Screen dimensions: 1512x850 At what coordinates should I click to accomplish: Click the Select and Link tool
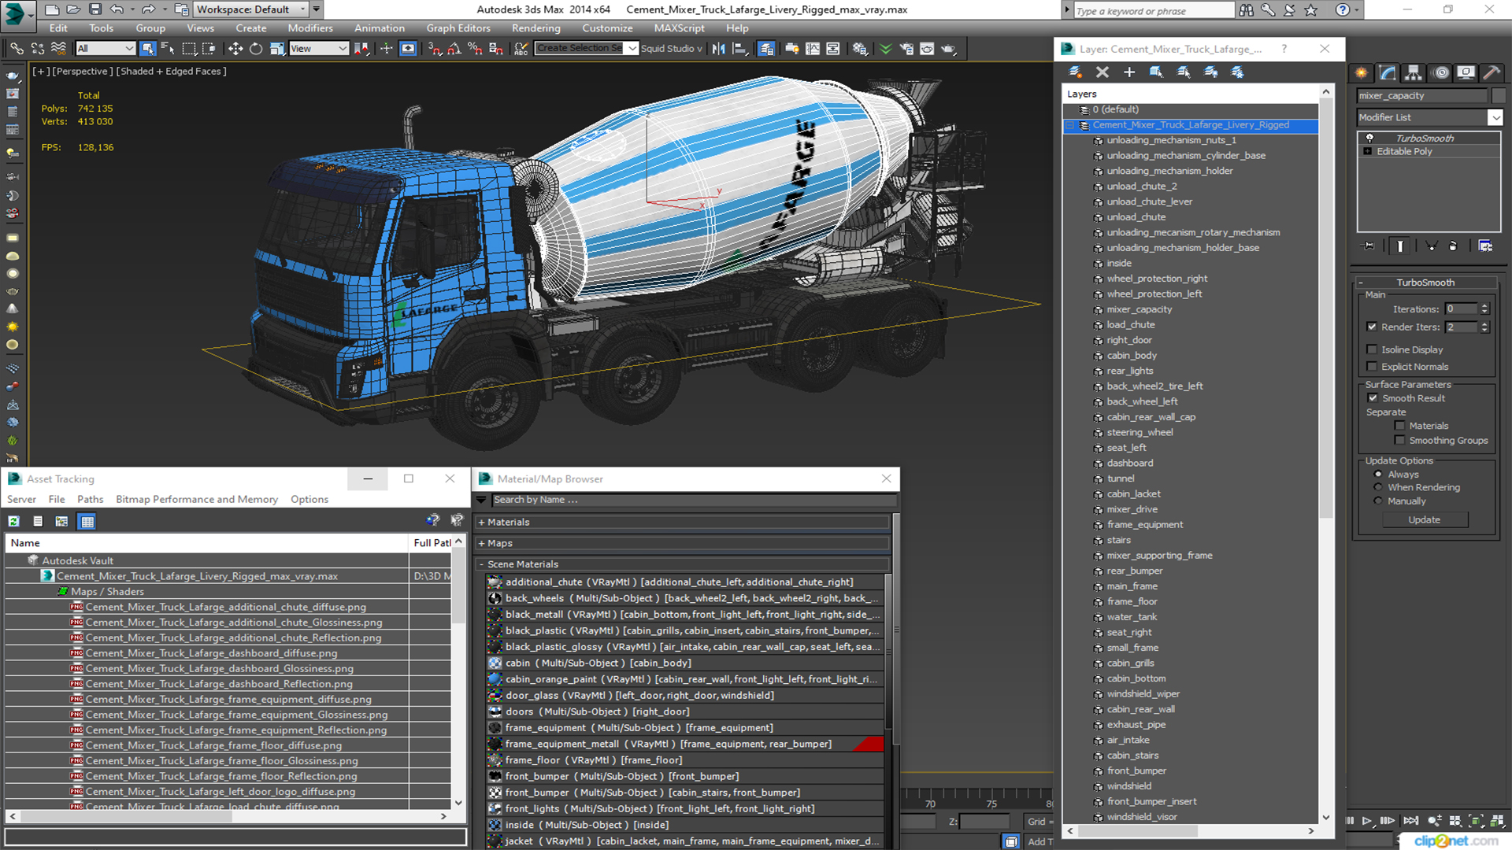click(x=17, y=49)
